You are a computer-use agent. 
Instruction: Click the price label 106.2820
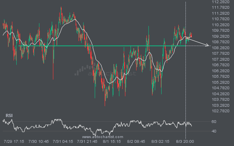[x=220, y=71]
